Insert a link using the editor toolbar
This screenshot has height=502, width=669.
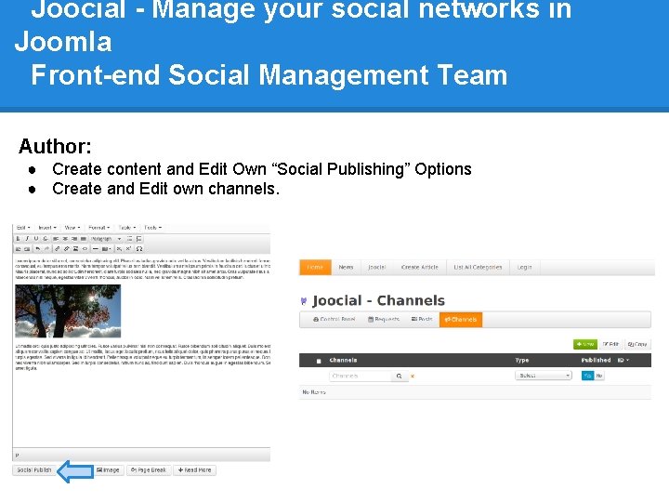coord(58,249)
